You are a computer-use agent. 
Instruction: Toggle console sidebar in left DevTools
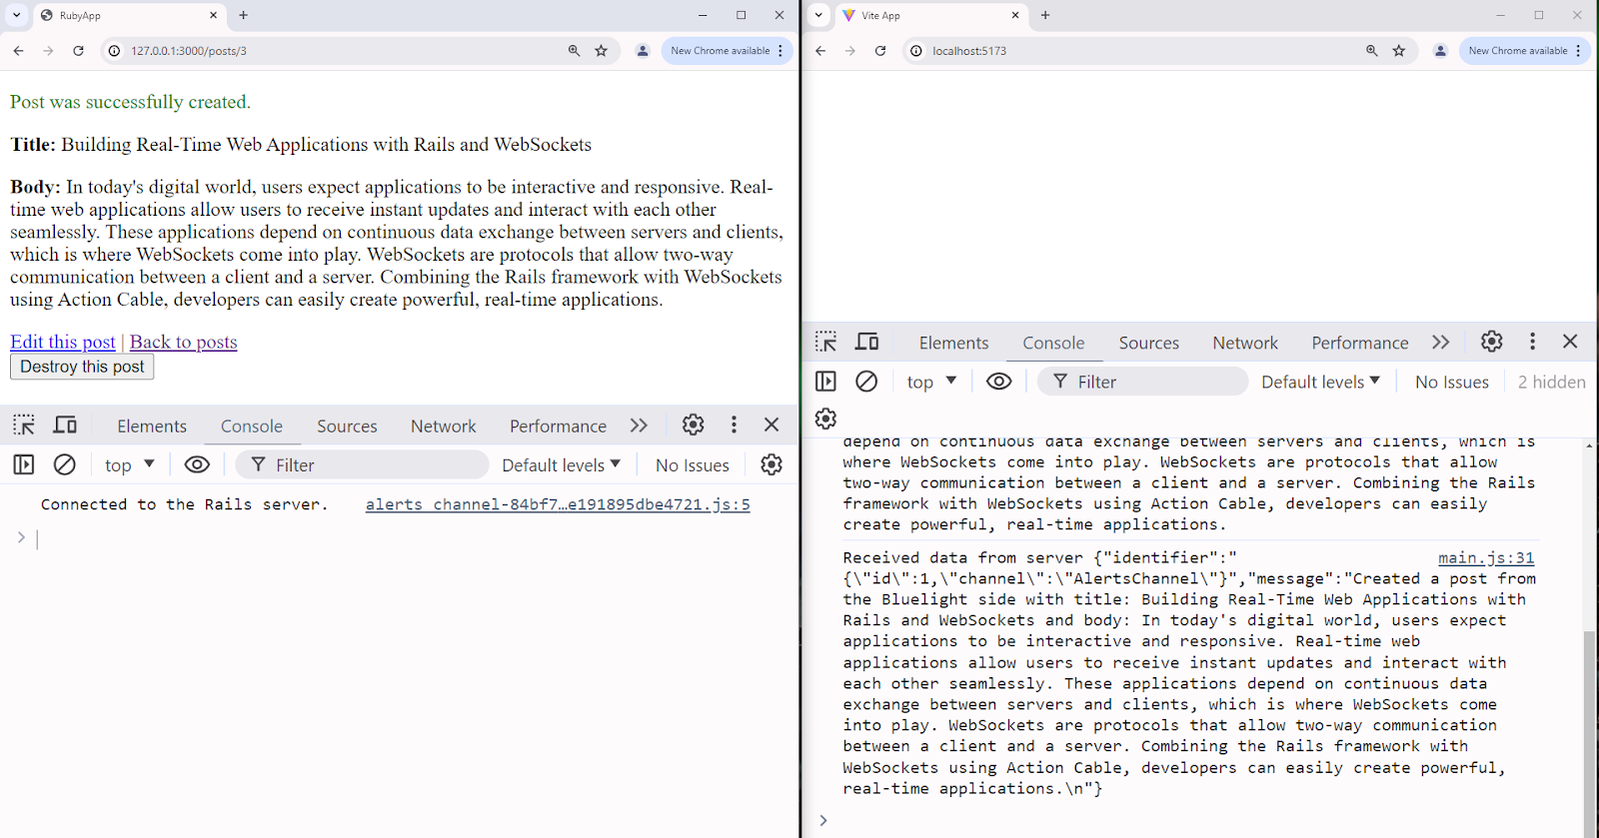pos(24,464)
